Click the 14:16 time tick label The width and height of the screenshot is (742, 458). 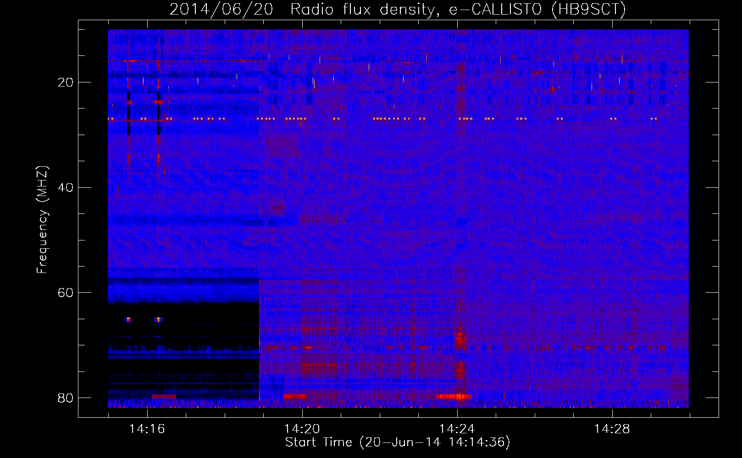tap(147, 429)
